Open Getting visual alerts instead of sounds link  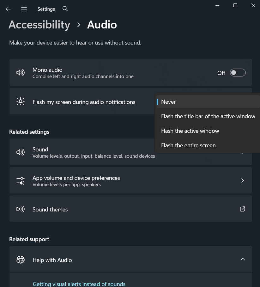pyautogui.click(x=79, y=284)
